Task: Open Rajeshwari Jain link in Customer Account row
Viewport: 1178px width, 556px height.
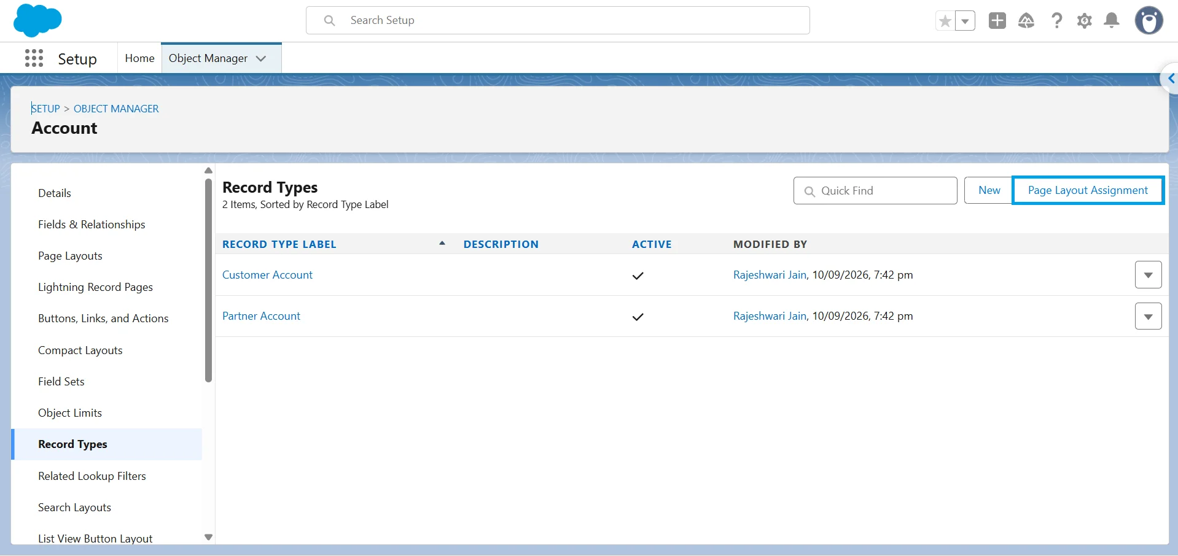Action: (x=770, y=275)
